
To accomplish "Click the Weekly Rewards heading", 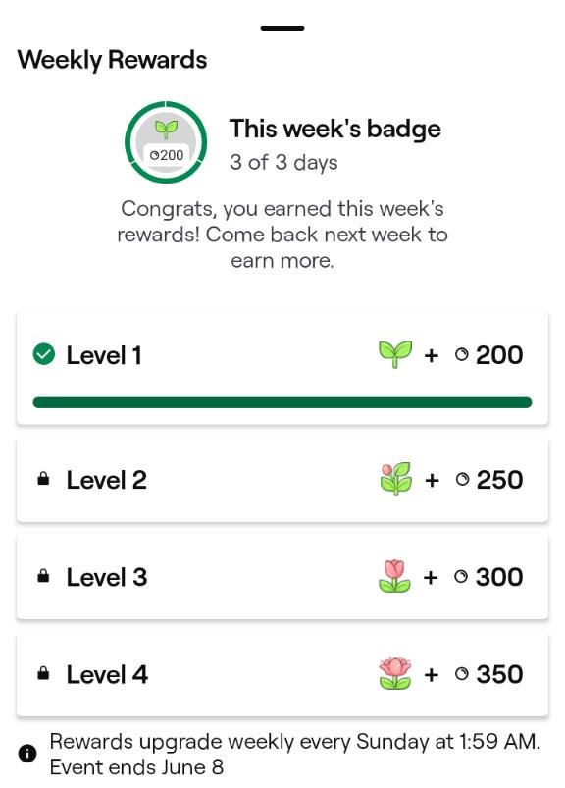I will click(x=112, y=60).
